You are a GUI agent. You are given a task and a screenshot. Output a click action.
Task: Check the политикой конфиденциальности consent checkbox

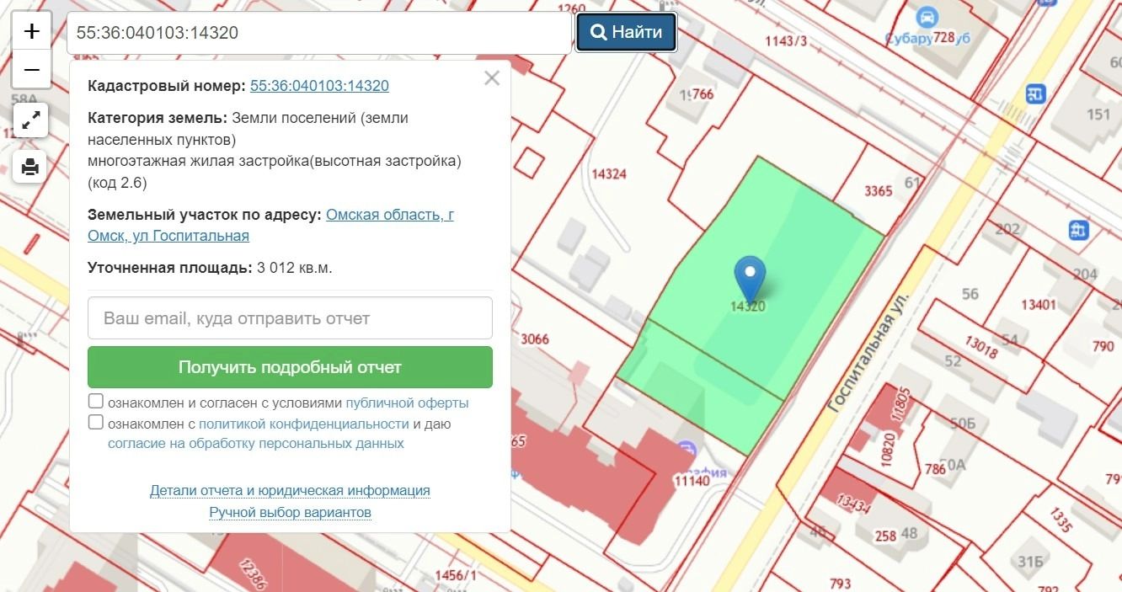tap(96, 422)
